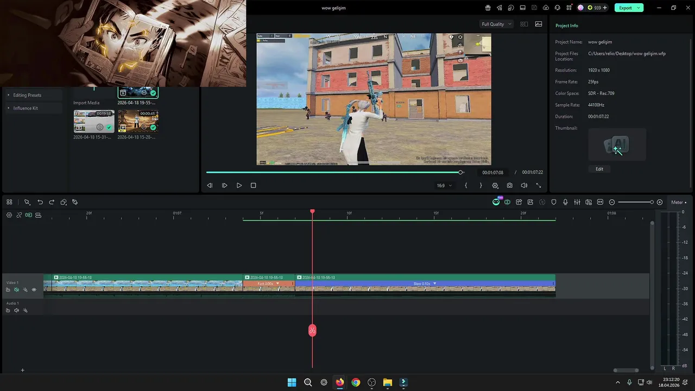
Task: Open the timeline layout grid icon
Action: 9,202
